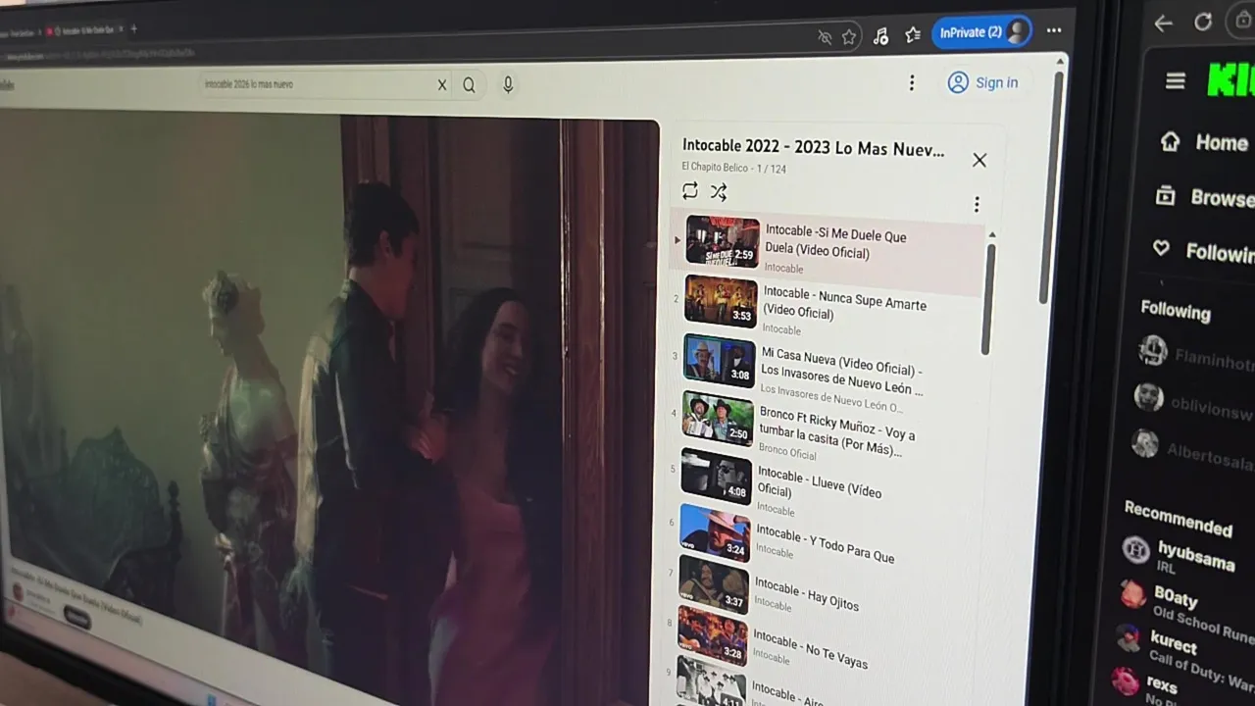Click the Llueve thumbnail showing 4:08
The height and width of the screenshot is (706, 1255).
(716, 477)
